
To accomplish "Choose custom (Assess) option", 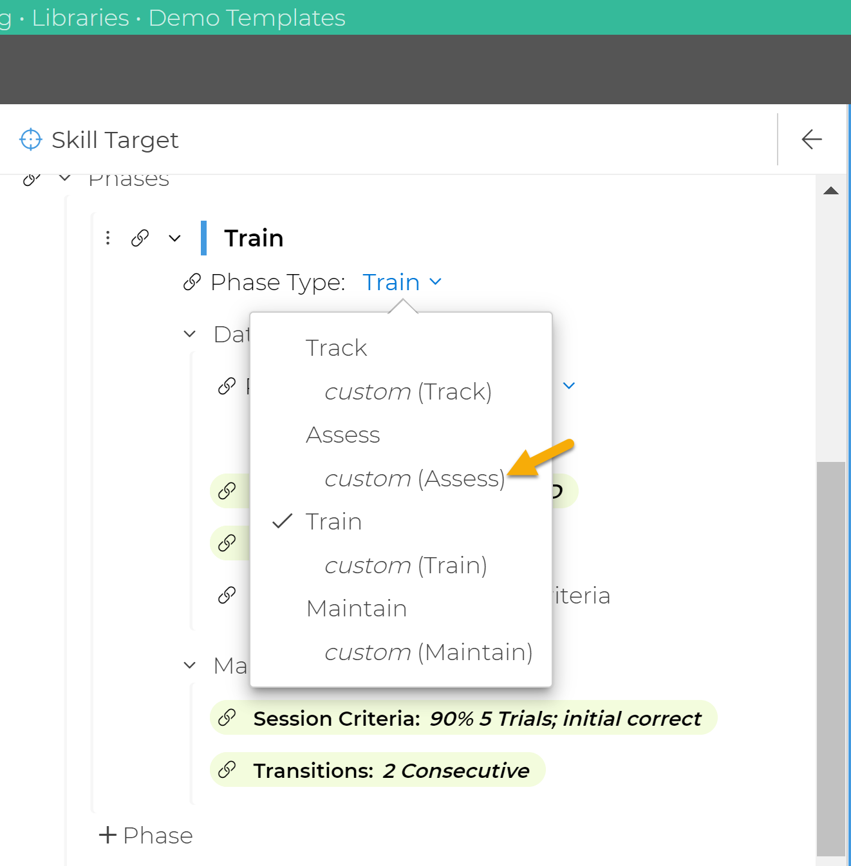I will [415, 479].
